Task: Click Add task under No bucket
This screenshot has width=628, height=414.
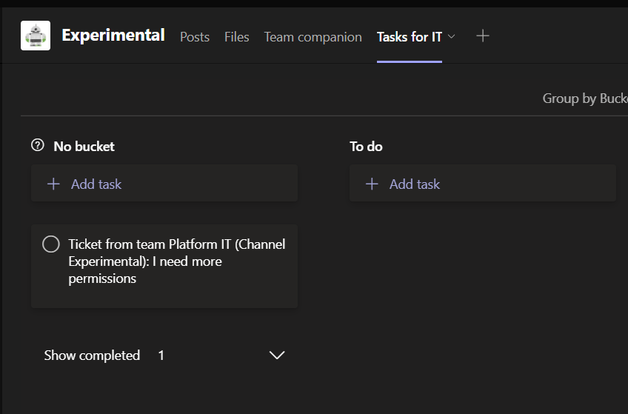Action: 96,184
